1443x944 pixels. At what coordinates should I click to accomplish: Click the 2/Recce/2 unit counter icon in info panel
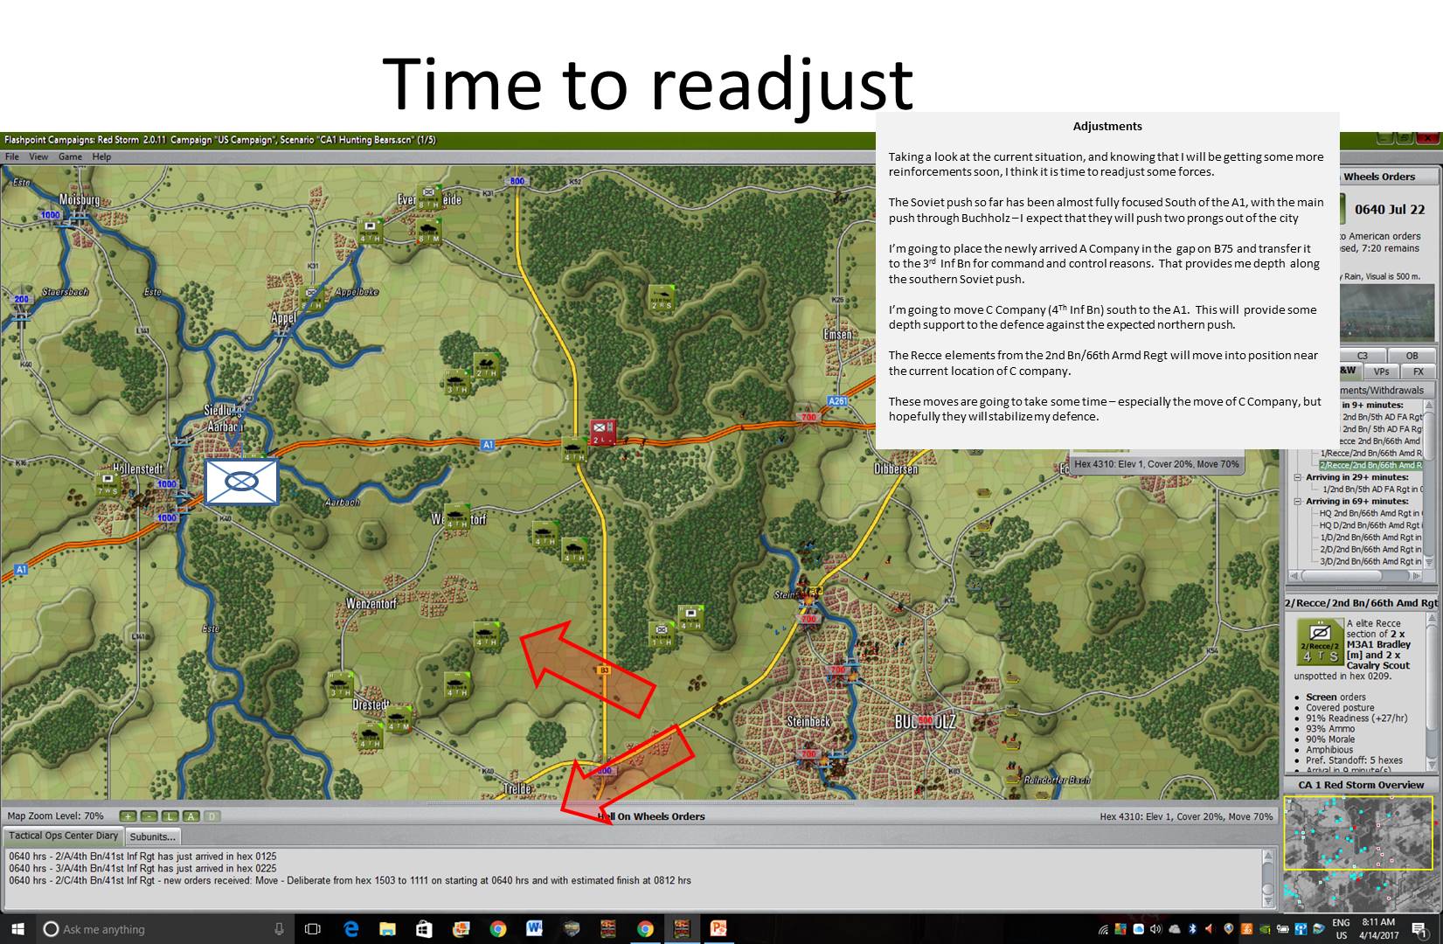(x=1320, y=642)
